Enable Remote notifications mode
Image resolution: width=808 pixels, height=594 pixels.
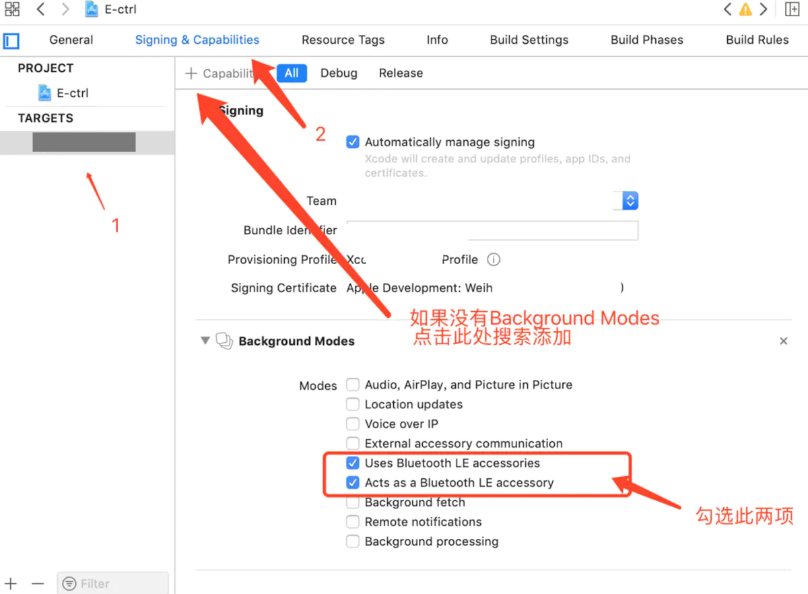tap(353, 522)
